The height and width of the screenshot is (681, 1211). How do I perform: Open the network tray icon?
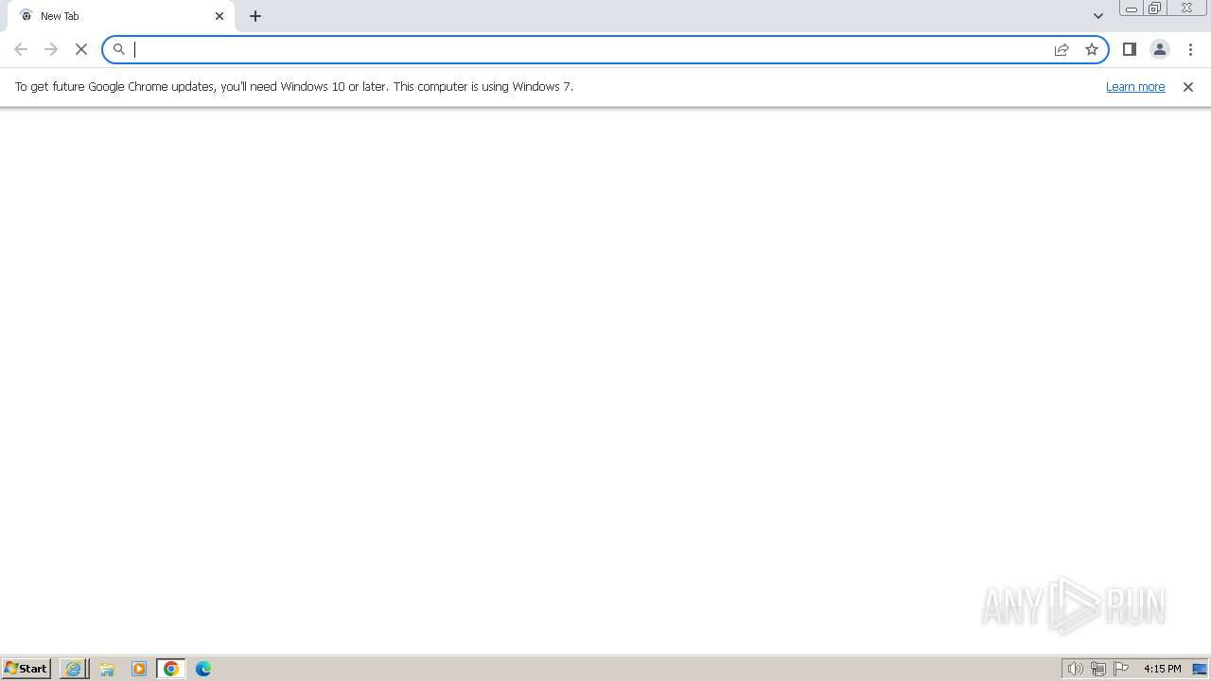(x=1097, y=669)
